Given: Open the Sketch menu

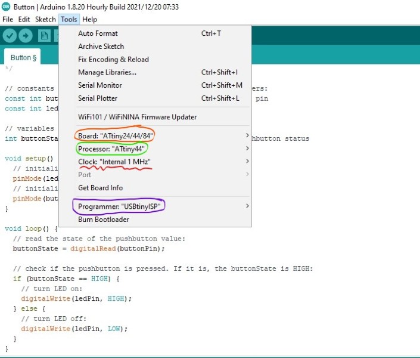Looking at the screenshot, I should [x=45, y=19].
